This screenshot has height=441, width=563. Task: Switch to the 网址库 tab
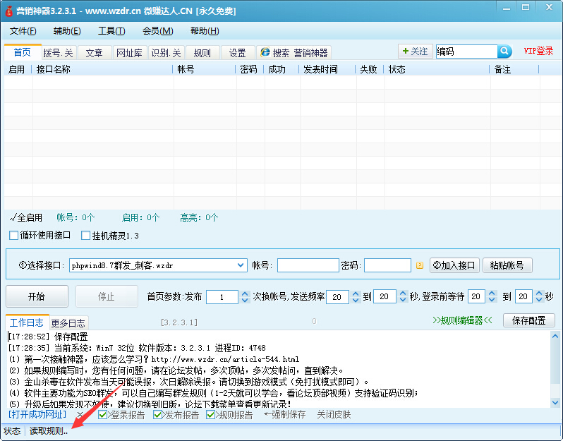point(129,53)
